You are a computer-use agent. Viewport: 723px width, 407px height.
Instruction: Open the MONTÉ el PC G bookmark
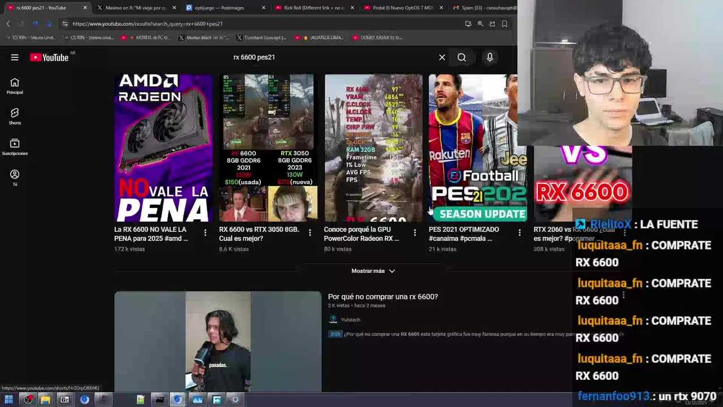pos(145,38)
